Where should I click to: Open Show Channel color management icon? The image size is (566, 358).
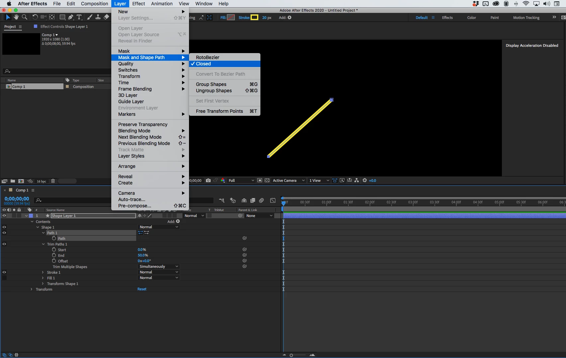[223, 180]
